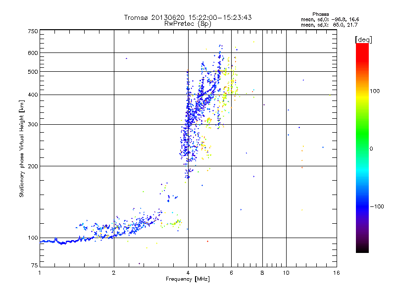The width and height of the screenshot is (396, 297).
Task: Select the 'mean, sd,O: -96.8, 16.6' line
Action: (x=330, y=19)
